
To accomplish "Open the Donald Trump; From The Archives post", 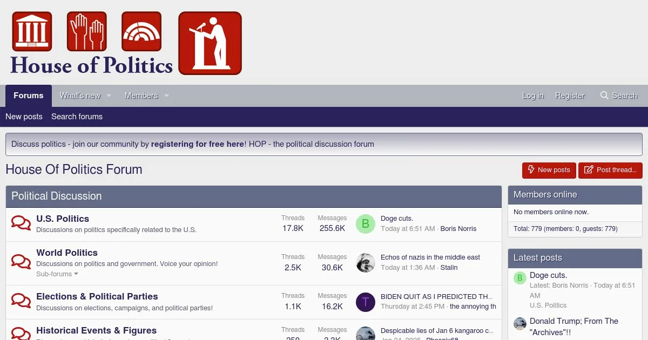I will click(x=574, y=327).
